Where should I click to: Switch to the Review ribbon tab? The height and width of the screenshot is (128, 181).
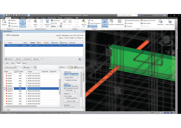(23, 18)
